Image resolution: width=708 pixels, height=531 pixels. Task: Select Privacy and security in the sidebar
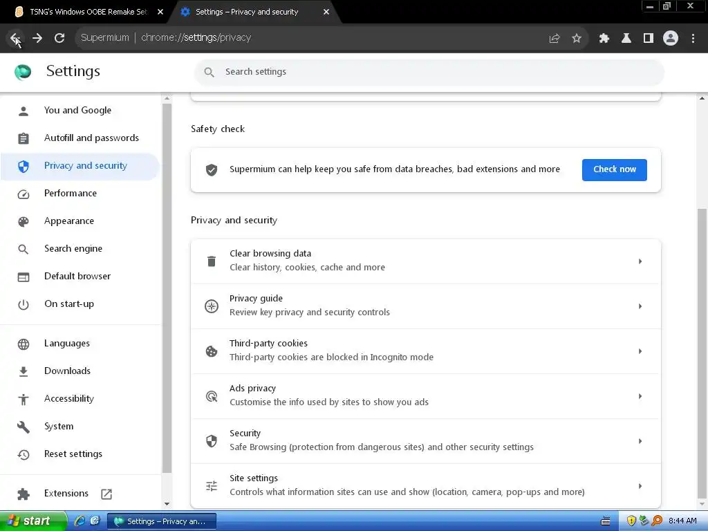tap(80, 166)
